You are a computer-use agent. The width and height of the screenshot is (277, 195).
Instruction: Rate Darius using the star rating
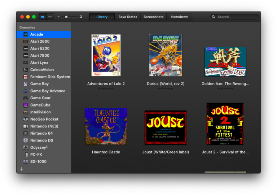click(x=166, y=89)
